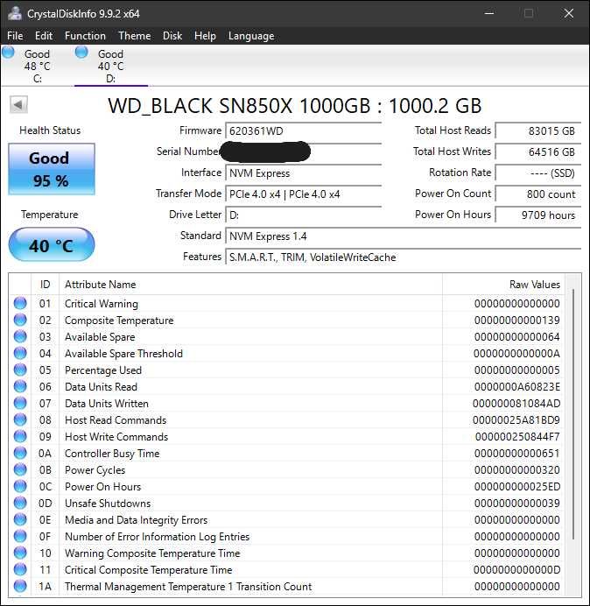Click the status orb for Host Write Commands

20,436
